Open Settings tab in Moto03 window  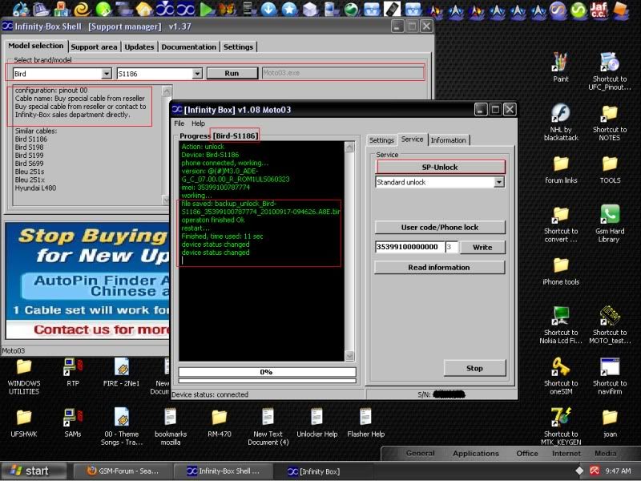[x=381, y=139]
